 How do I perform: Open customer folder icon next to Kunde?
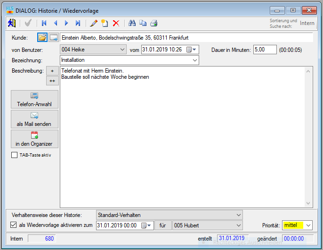coord(42,38)
